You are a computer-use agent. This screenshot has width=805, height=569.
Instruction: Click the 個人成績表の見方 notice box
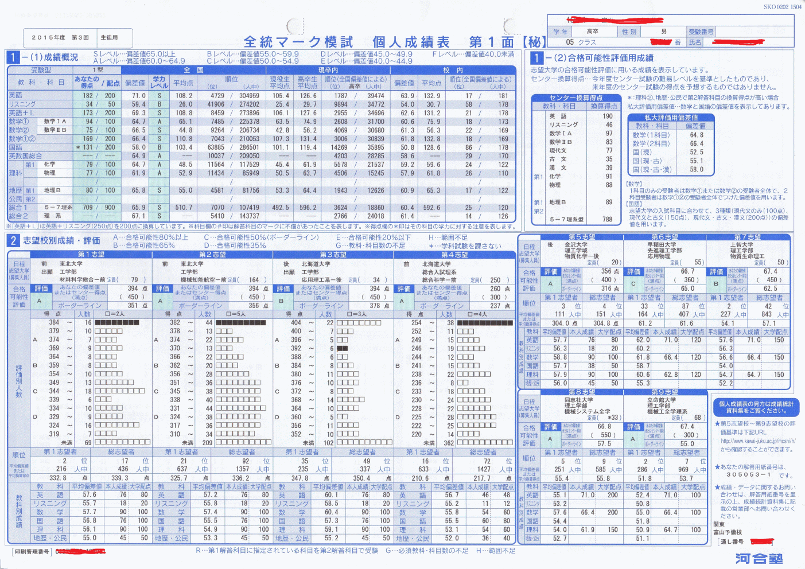756,407
